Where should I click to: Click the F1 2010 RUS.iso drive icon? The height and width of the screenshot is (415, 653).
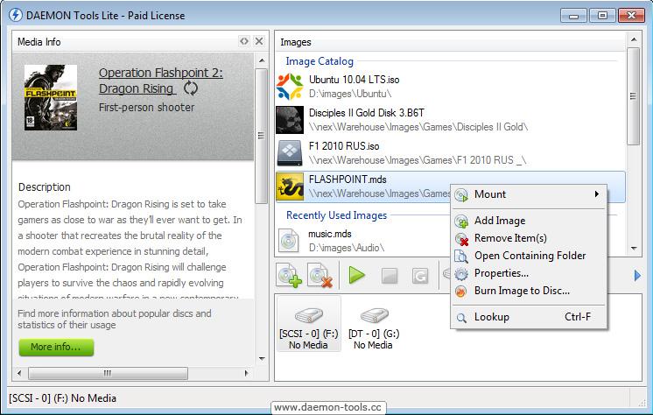pos(290,153)
